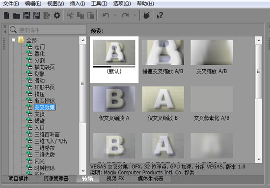Switch to the 媒体生成器 tab
This screenshot has height=188, width=270.
tap(150, 179)
